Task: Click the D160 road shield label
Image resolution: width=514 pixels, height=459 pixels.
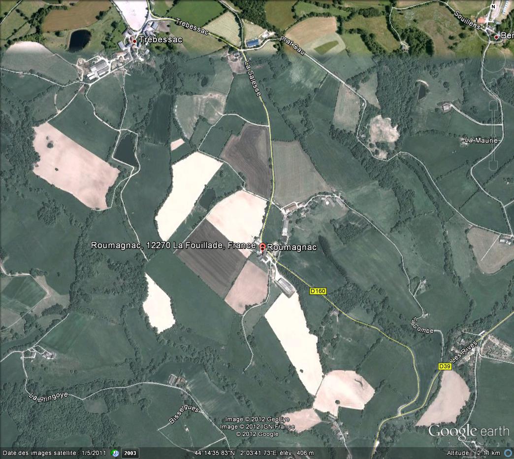Action: pyautogui.click(x=318, y=291)
